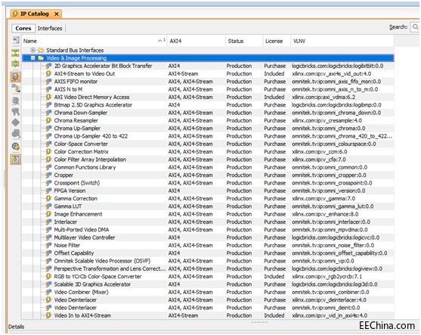Sort by the License column header
Screen dimensions: 421x335
pos(277,41)
